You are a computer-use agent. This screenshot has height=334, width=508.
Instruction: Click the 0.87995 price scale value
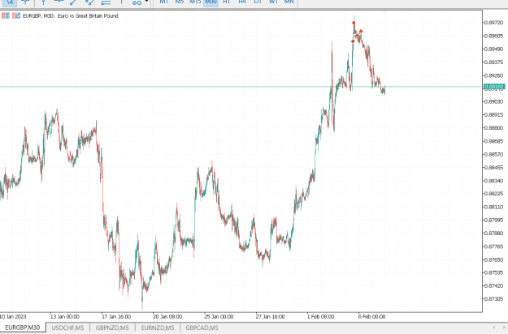point(493,220)
